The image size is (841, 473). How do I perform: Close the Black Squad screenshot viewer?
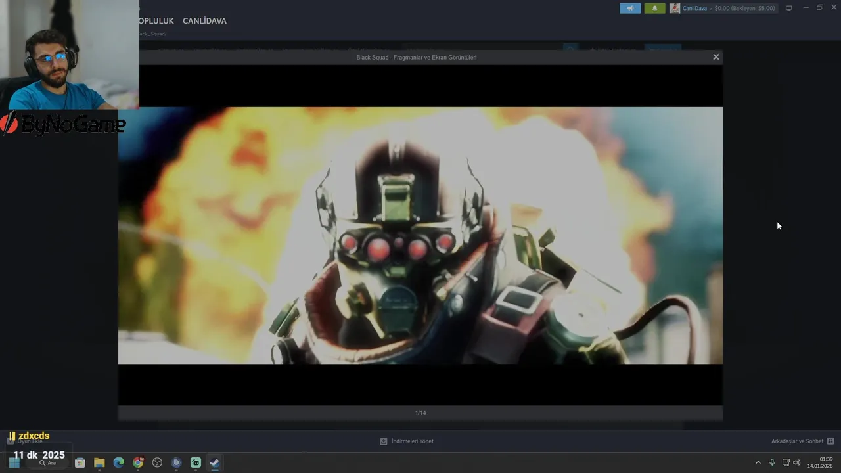716,57
